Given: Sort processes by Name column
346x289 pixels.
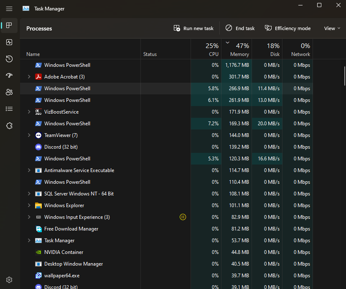Looking at the screenshot, I should [x=80, y=49].
